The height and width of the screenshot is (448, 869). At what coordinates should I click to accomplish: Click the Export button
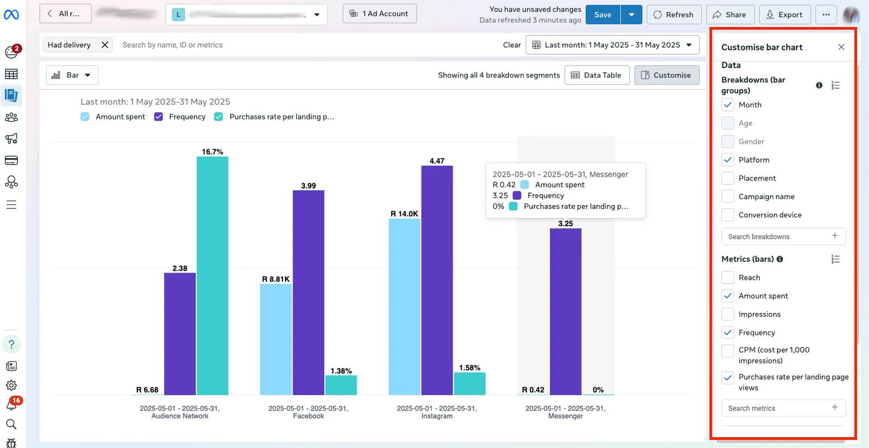point(785,15)
